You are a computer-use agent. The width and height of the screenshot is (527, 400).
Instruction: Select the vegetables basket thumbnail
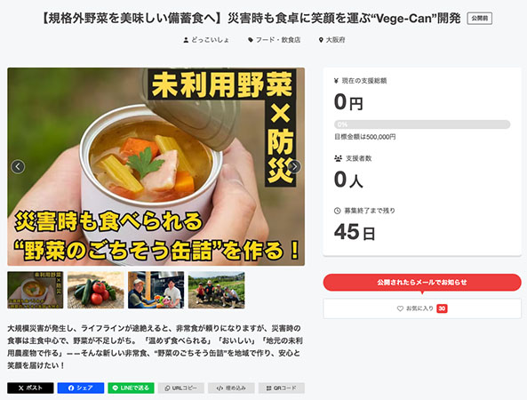coord(96,290)
